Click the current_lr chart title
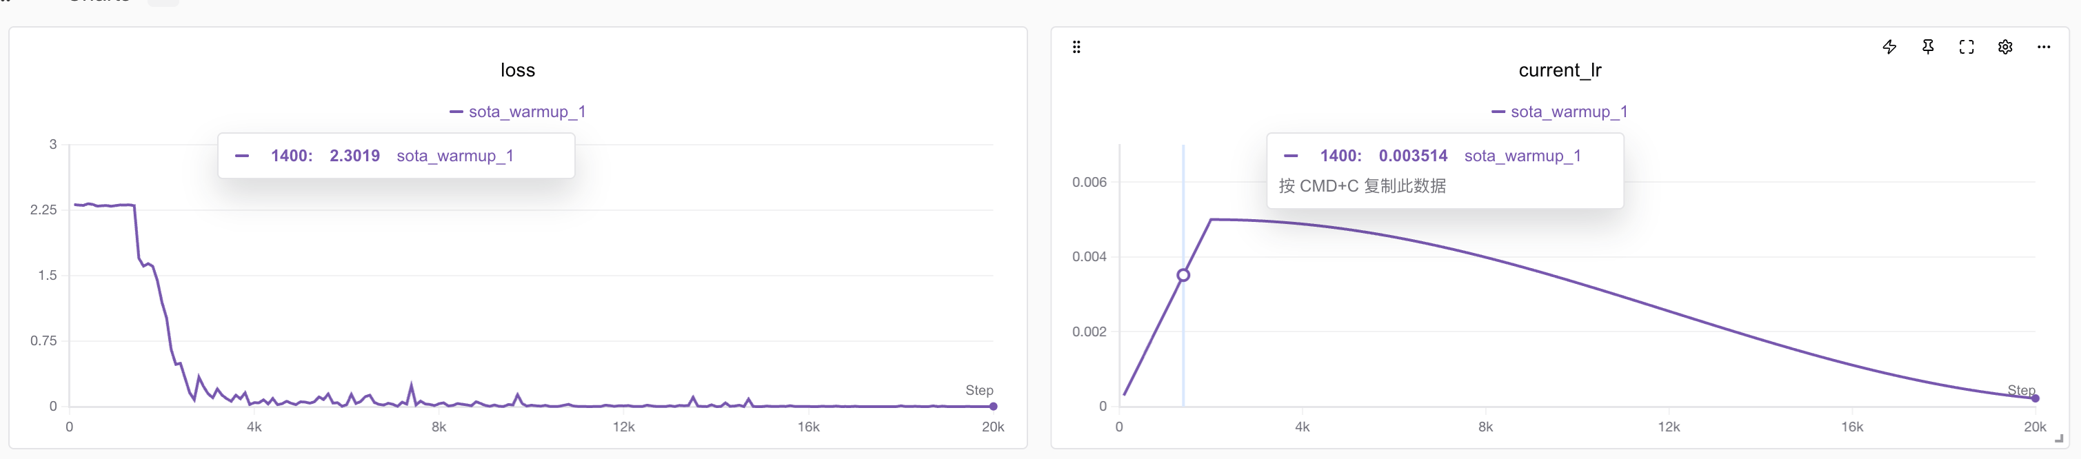The height and width of the screenshot is (459, 2081). click(1560, 70)
